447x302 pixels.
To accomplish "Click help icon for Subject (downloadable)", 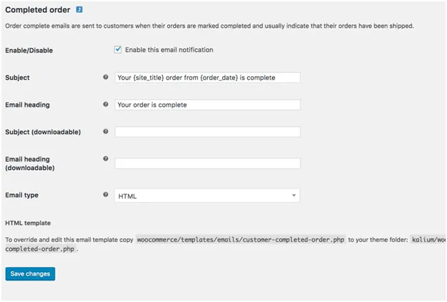I will (106, 131).
